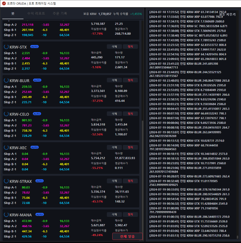Click KRW-MANA unrealized return -49.24%
The image size is (241, 243).
click(97, 235)
